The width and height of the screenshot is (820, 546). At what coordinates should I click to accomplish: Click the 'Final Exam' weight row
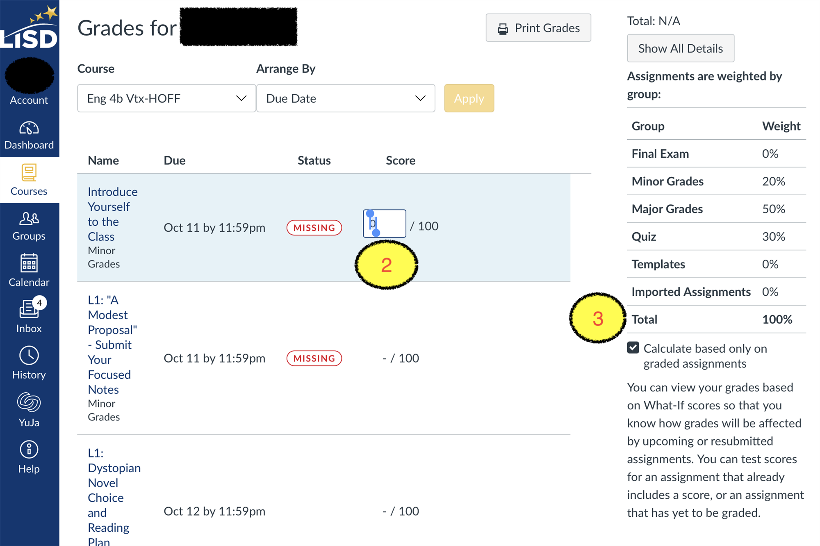(x=717, y=153)
